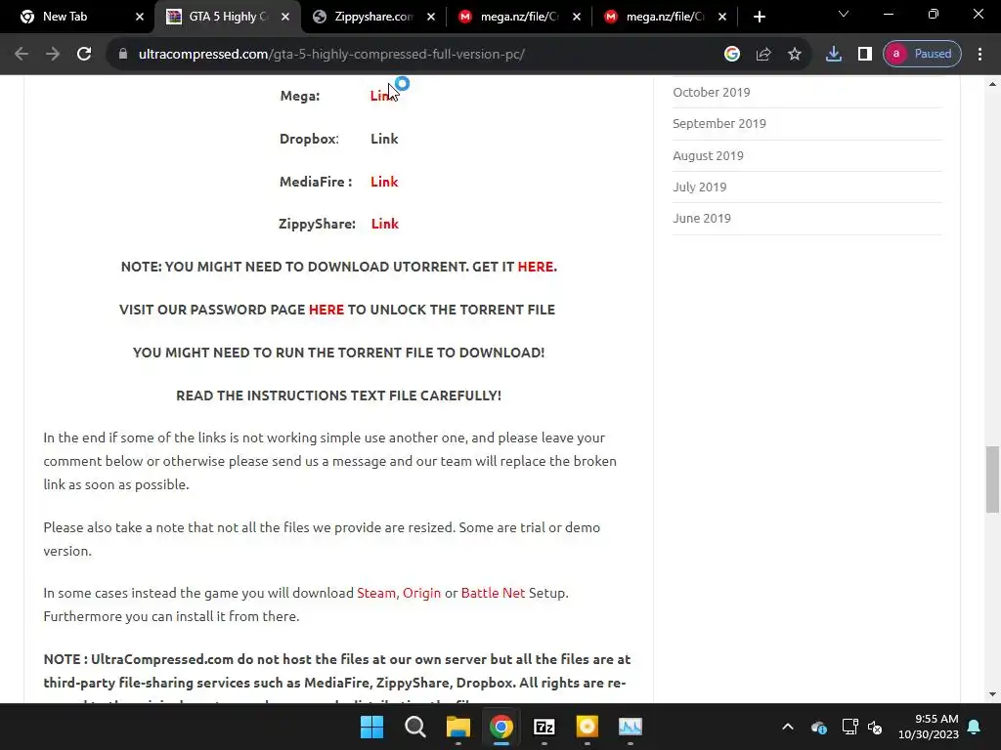The image size is (1001, 750).
Task: Close the second mega.nz tab
Action: pyautogui.click(x=722, y=18)
